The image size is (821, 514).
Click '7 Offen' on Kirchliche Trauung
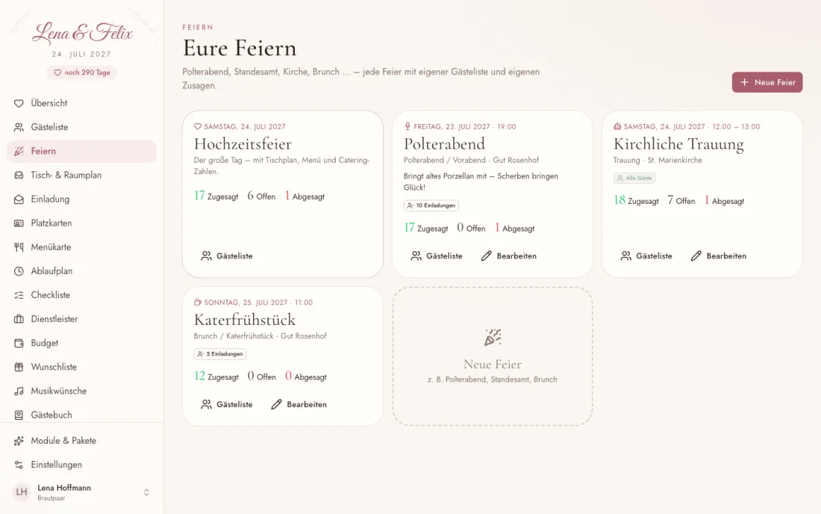pos(681,201)
